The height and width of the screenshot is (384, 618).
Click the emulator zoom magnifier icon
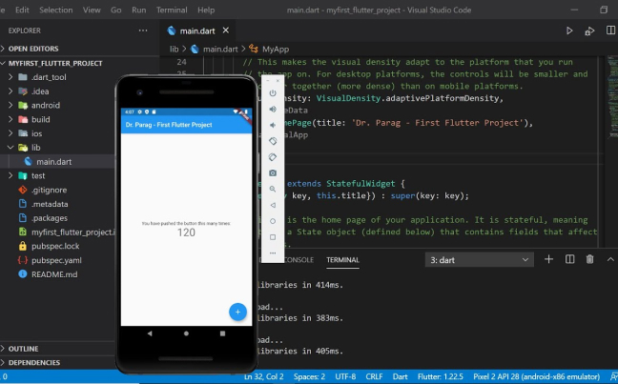pos(273,189)
